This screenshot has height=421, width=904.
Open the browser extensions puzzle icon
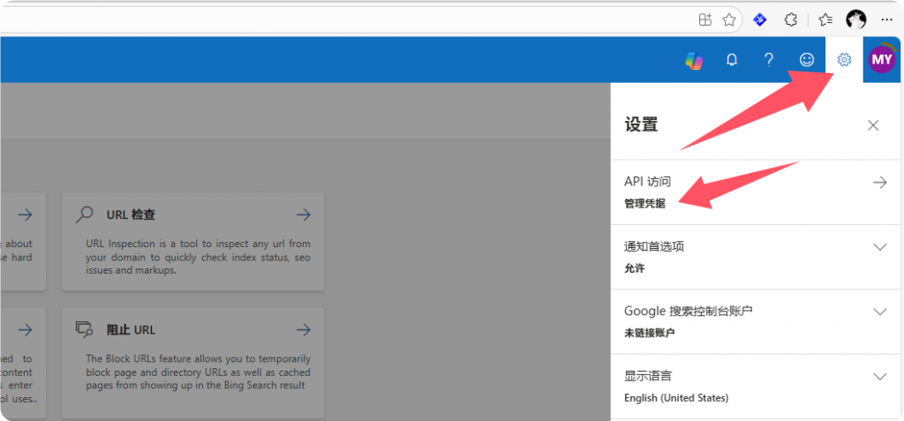tap(791, 19)
